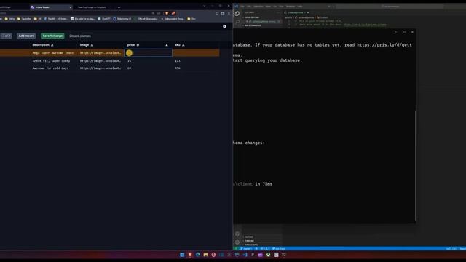Click the cursor position status bar item
466x262 pixels.
coord(451,249)
